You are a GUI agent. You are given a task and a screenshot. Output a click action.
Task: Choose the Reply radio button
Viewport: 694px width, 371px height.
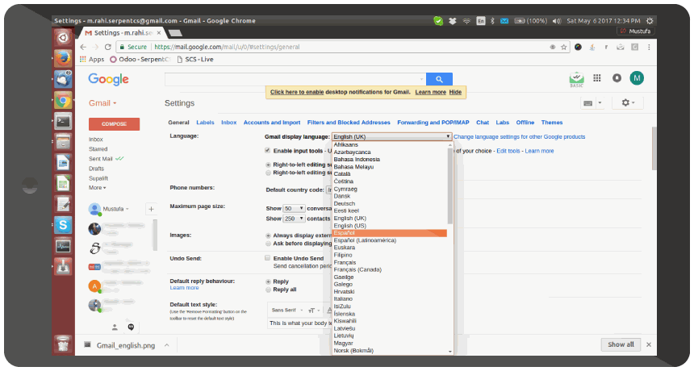click(x=268, y=281)
